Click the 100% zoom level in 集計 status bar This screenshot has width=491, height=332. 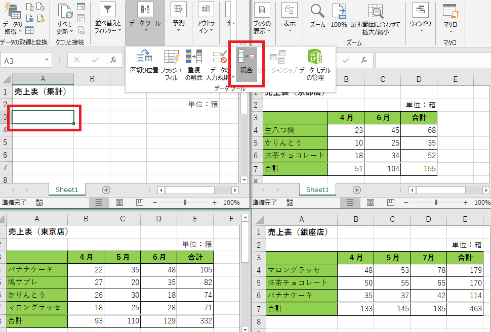click(x=231, y=203)
